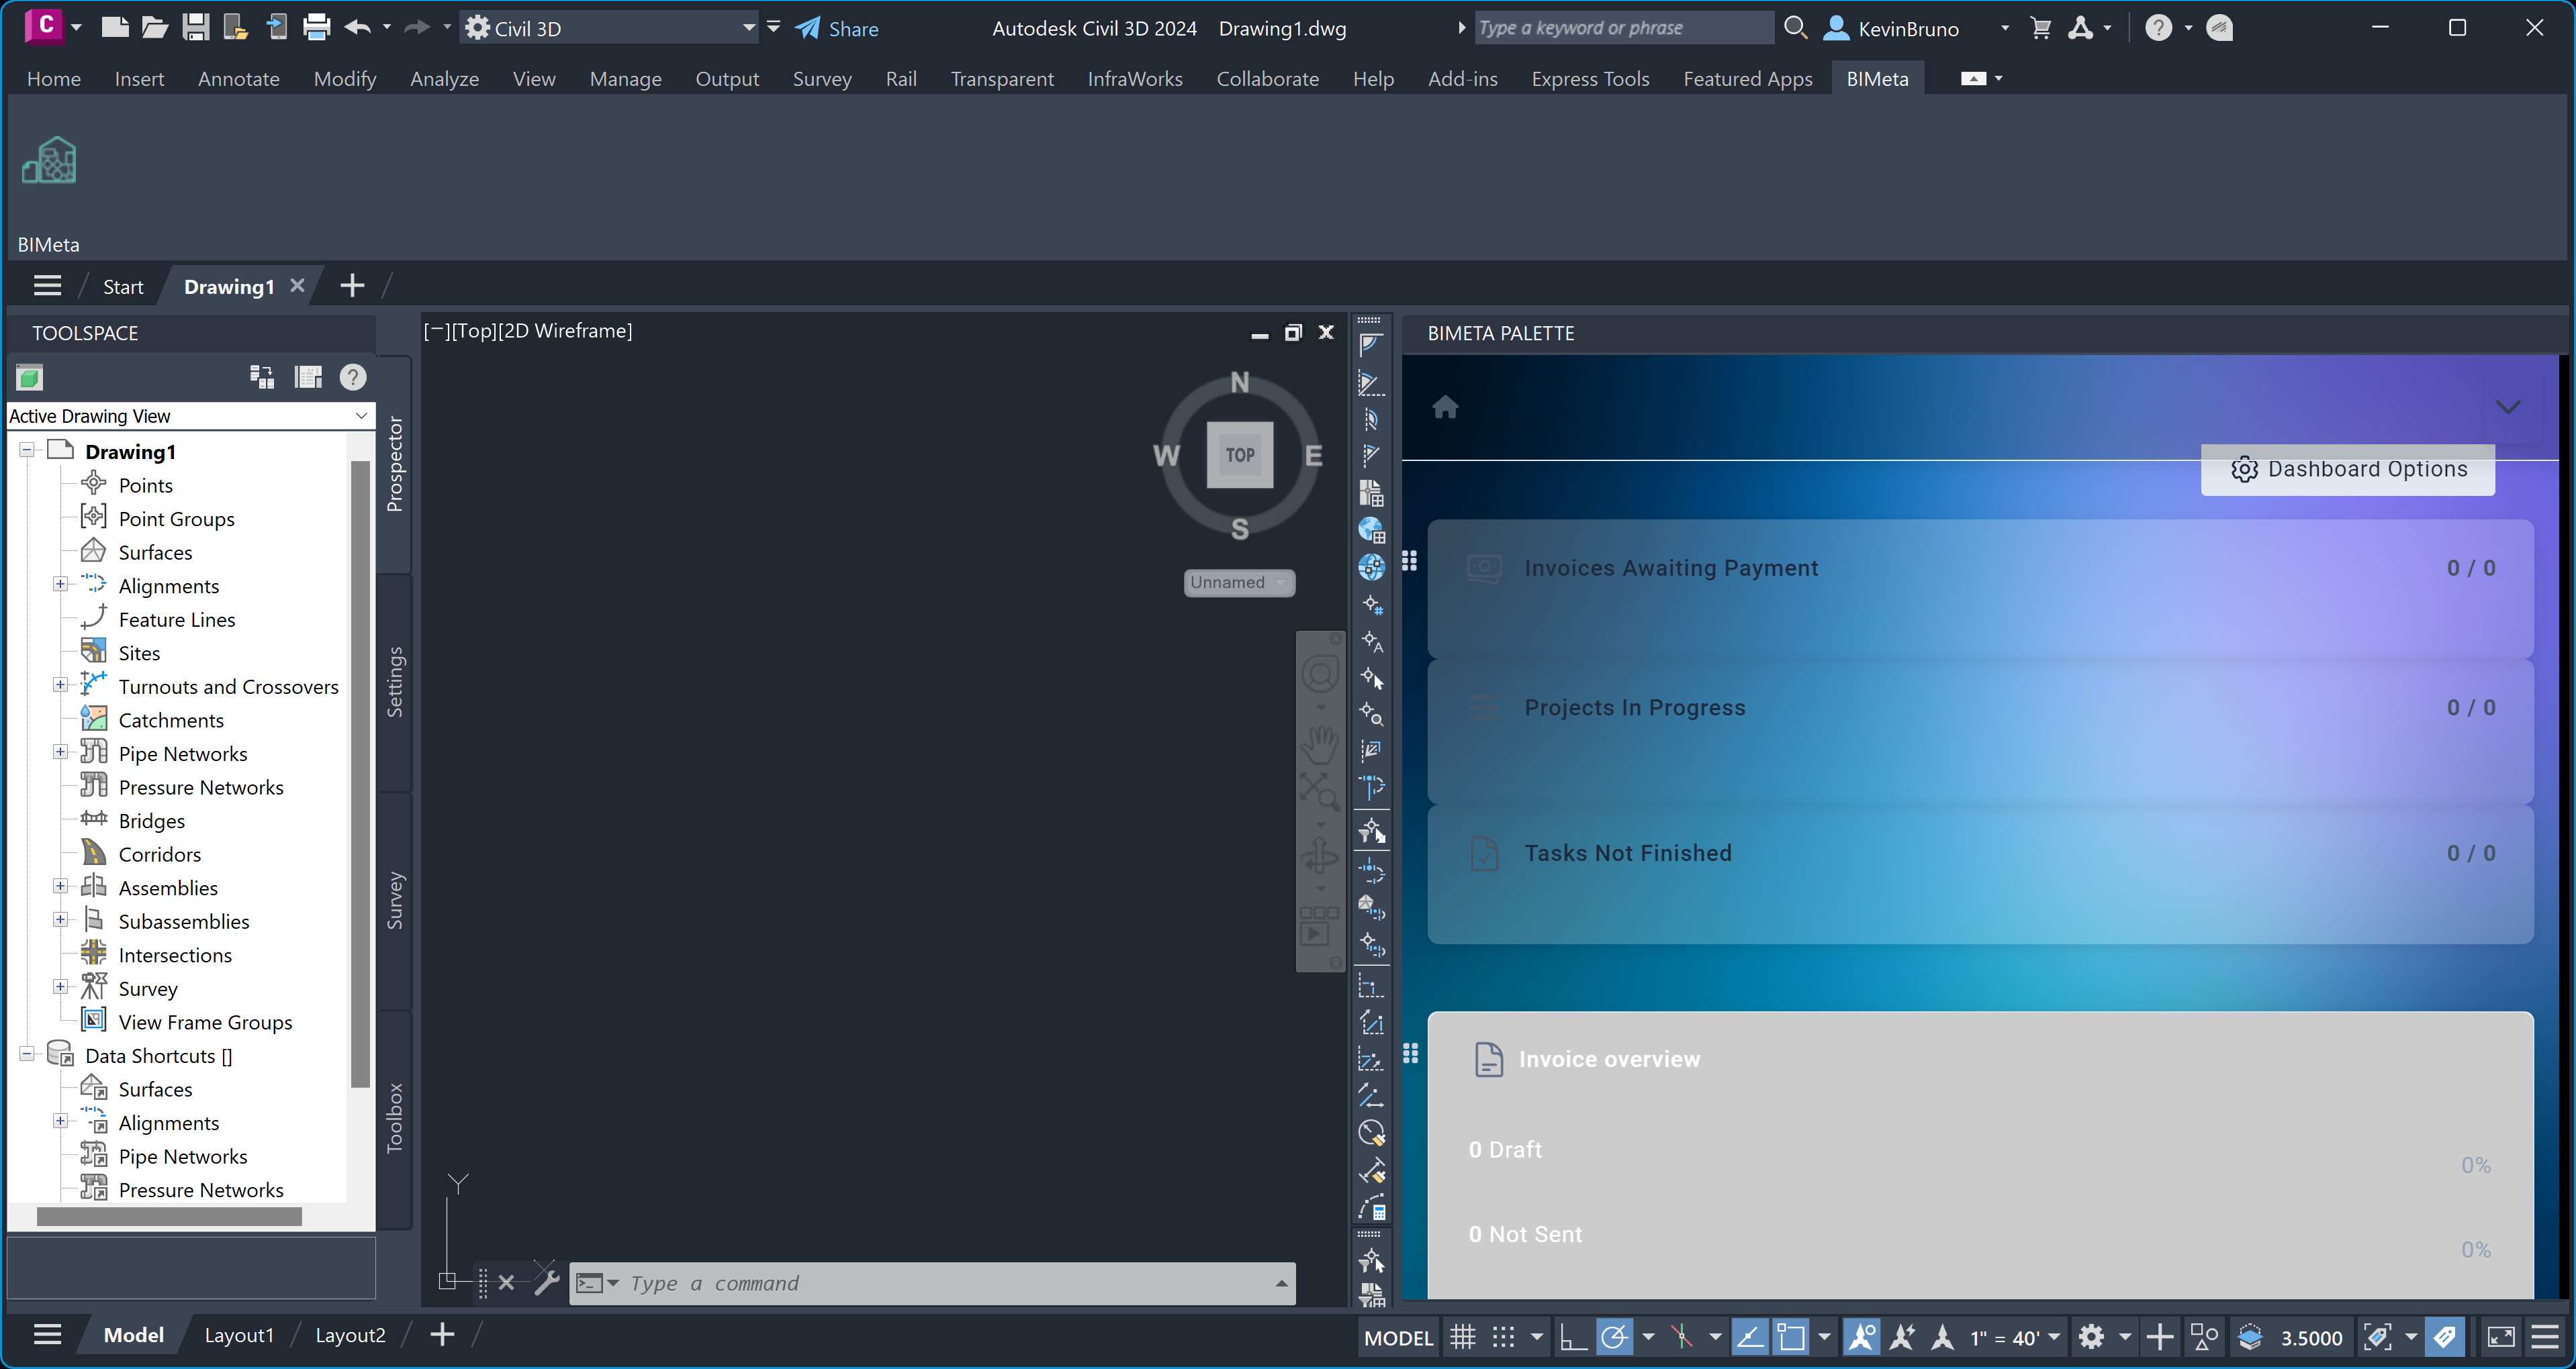The width and height of the screenshot is (2576, 1369).
Task: Click the Toolspace vertical scrollbar
Action: coord(360,774)
